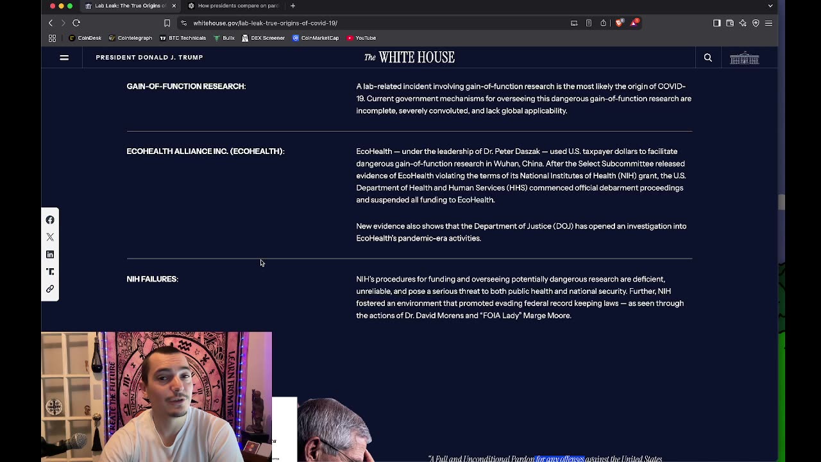Click the White House building emblem icon
The height and width of the screenshot is (462, 821).
click(x=744, y=58)
